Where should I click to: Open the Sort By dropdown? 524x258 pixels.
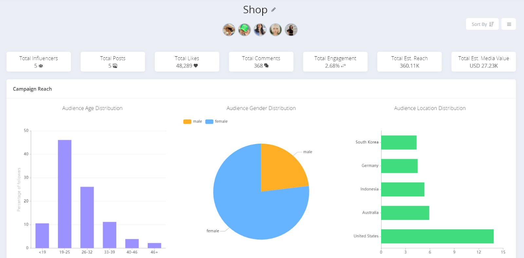(482, 24)
